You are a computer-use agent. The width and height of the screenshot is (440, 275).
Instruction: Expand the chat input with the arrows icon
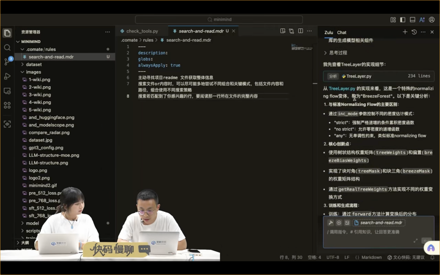point(416,241)
